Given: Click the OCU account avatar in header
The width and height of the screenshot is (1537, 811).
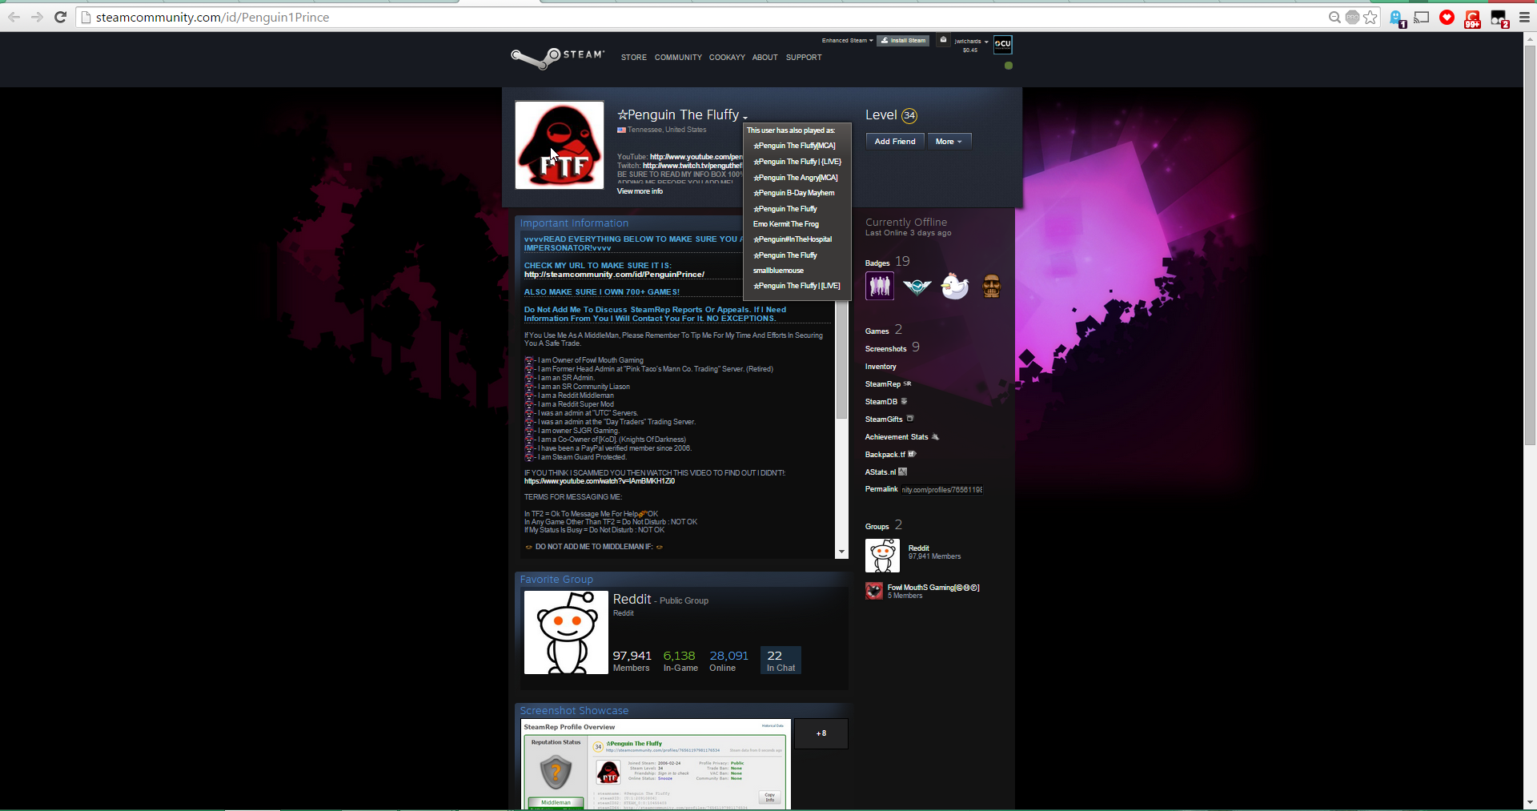Looking at the screenshot, I should (1003, 44).
